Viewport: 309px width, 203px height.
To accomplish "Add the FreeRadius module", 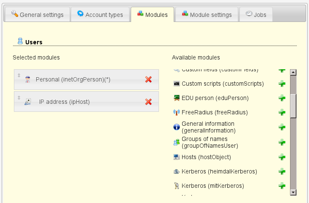I will (282, 112).
